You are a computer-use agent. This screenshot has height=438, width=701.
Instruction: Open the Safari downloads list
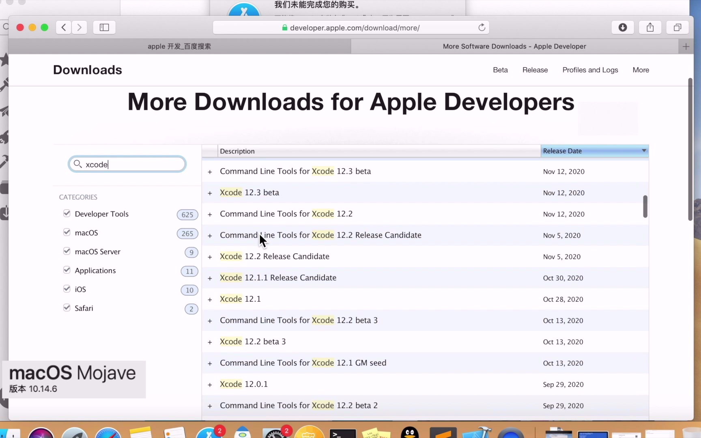(623, 27)
